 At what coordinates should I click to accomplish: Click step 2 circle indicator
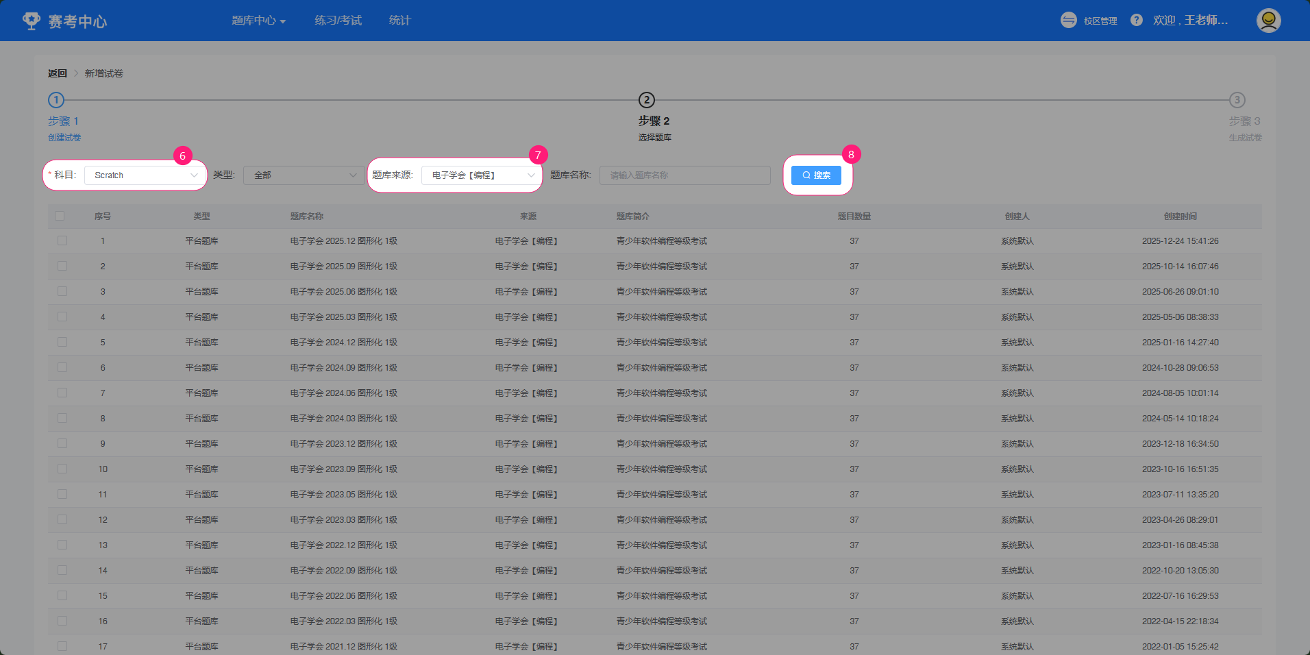(x=646, y=100)
